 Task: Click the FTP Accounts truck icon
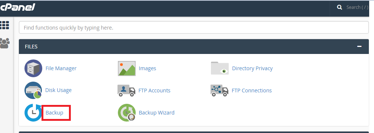click(x=126, y=91)
